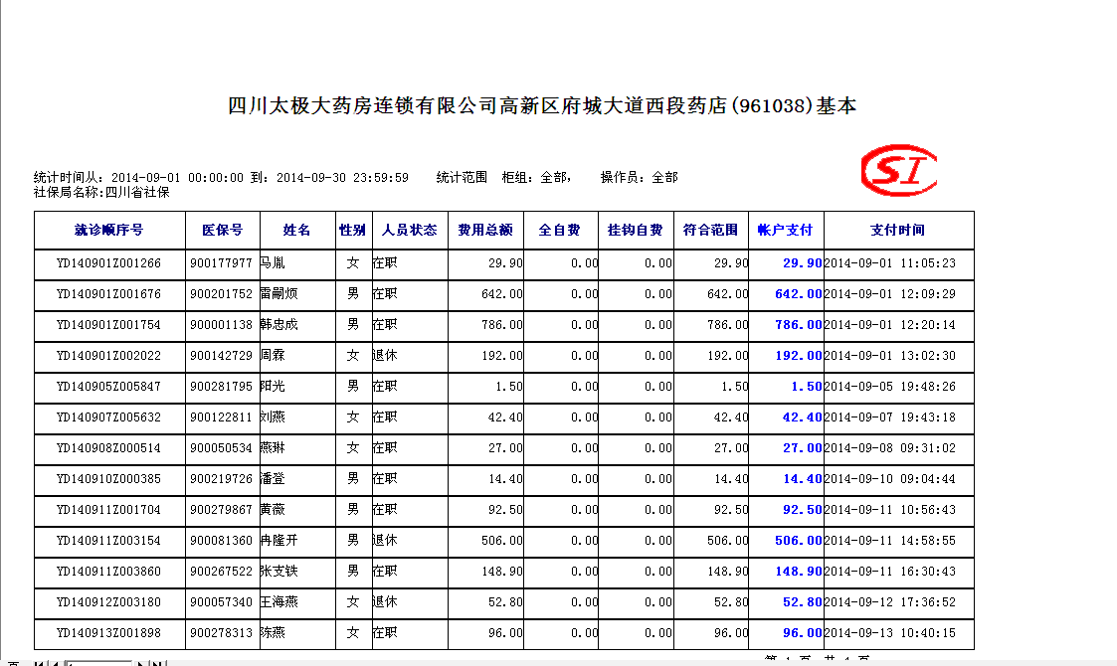This screenshot has height=666, width=1117.
Task: Click insurance number 900201752
Action: coord(222,294)
